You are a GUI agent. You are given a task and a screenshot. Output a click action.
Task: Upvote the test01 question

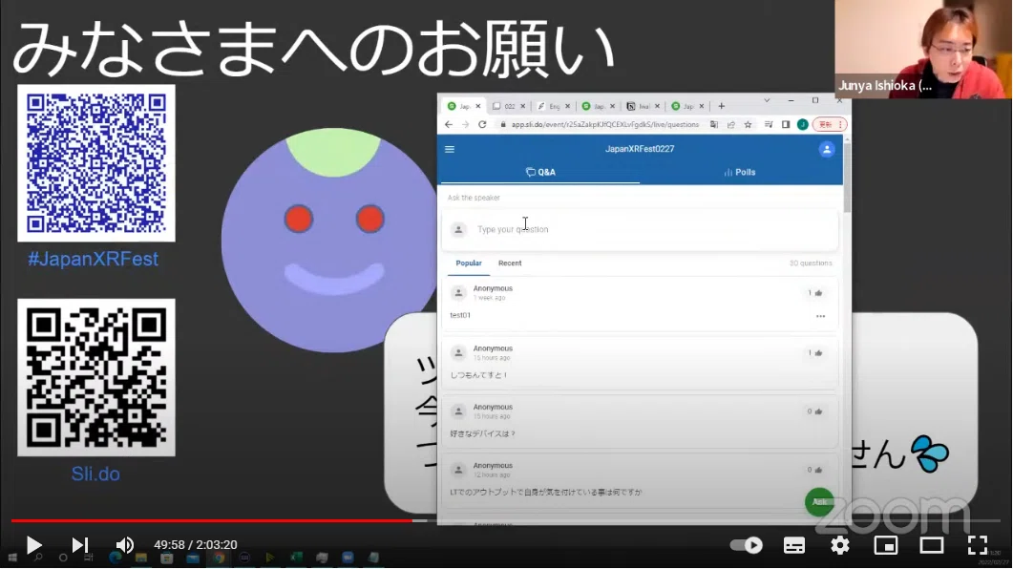[x=815, y=293]
